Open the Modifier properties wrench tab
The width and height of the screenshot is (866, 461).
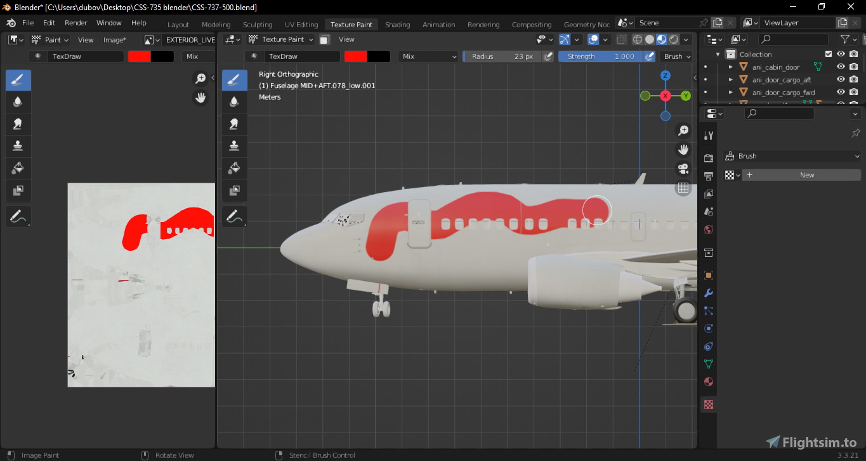(x=708, y=292)
